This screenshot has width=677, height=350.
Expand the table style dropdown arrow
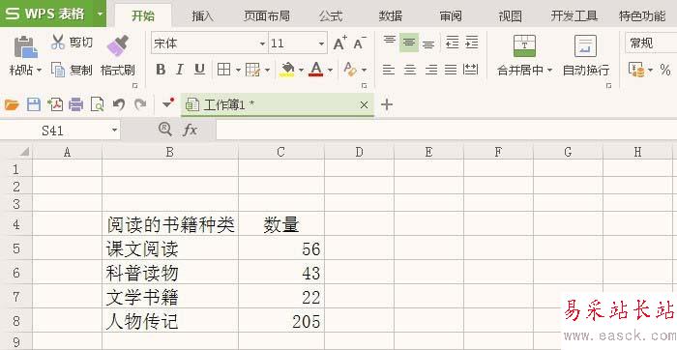pyautogui.click(x=267, y=70)
